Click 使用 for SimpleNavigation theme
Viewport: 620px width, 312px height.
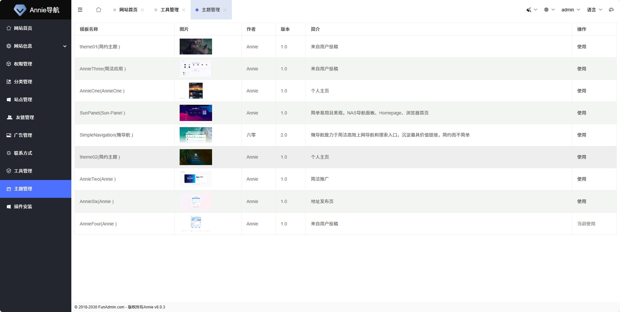[581, 135]
